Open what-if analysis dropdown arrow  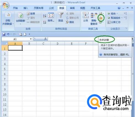point(103,22)
